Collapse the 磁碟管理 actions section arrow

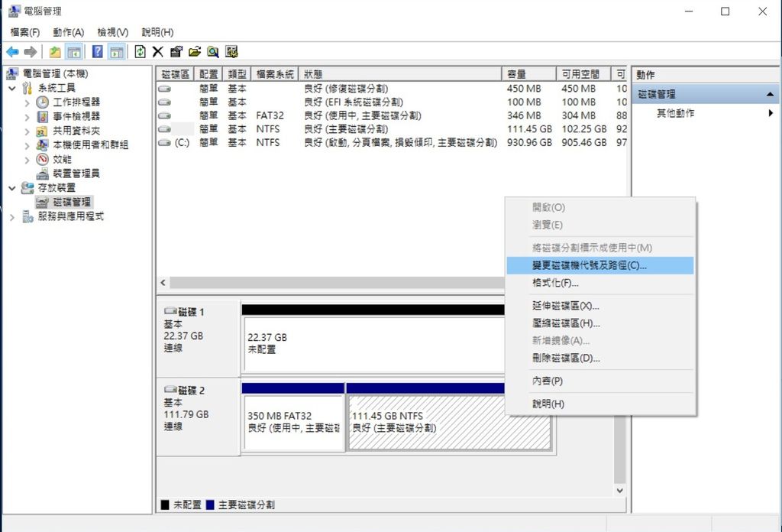pyautogui.click(x=770, y=94)
